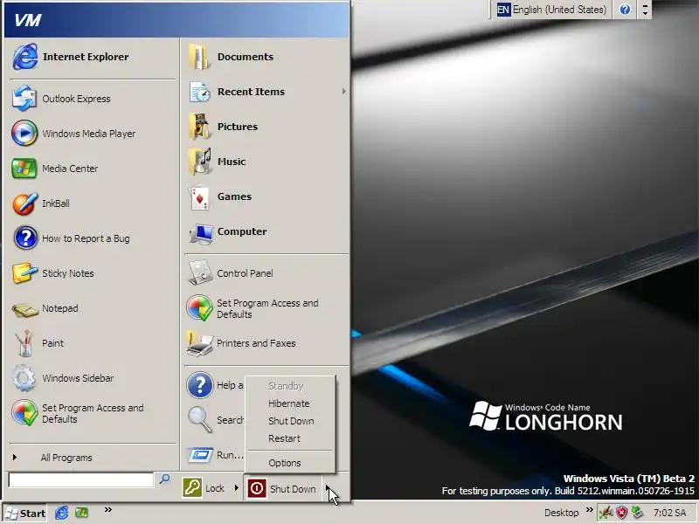Click the Lock button
Image resolution: width=699 pixels, height=524 pixels.
(x=204, y=488)
